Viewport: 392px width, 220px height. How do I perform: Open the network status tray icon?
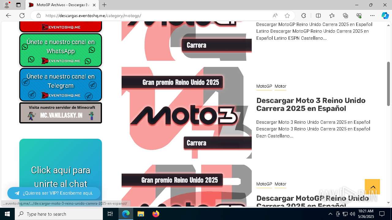pos(345,214)
